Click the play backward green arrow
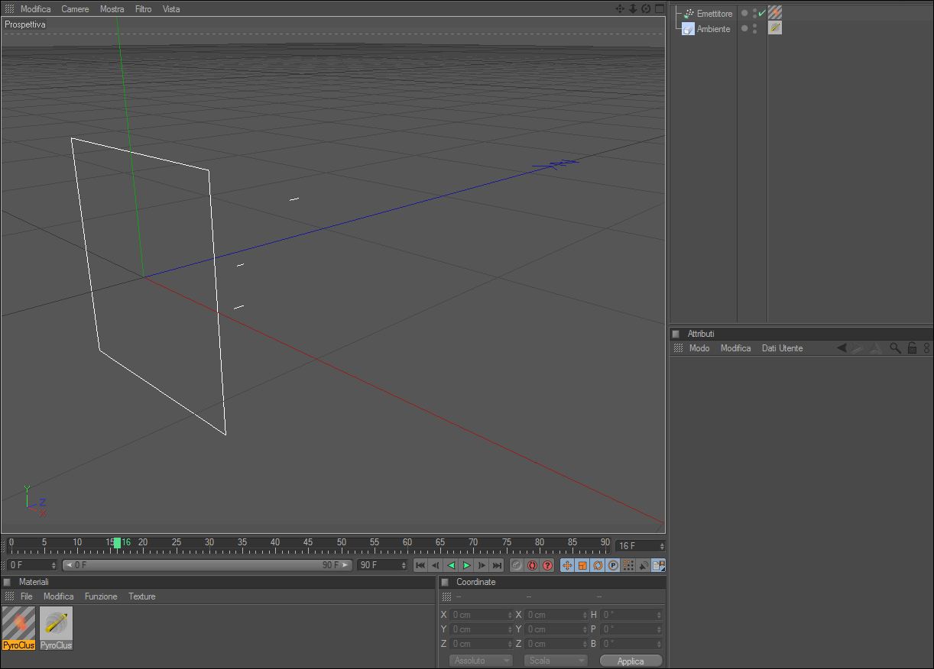The height and width of the screenshot is (669, 934). point(451,565)
